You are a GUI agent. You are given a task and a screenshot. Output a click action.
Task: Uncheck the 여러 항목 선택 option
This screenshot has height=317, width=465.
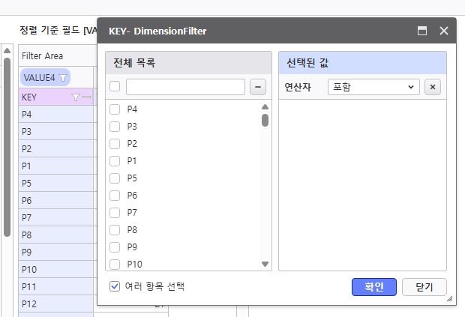tap(115, 286)
